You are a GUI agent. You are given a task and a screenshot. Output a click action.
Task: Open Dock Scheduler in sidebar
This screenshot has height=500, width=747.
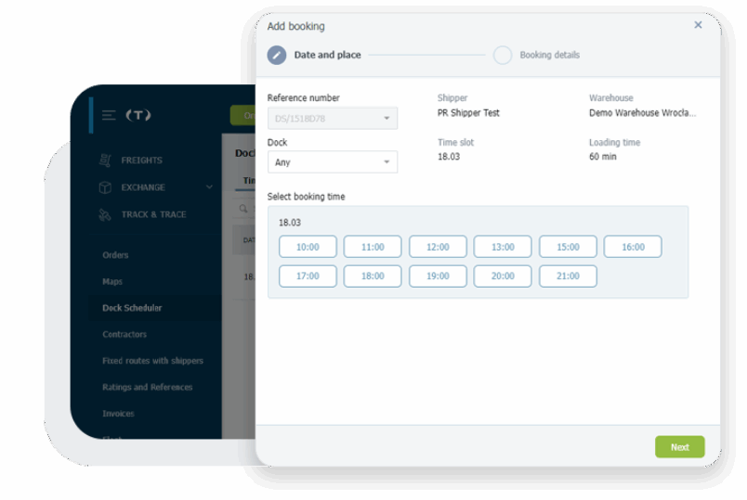(132, 308)
